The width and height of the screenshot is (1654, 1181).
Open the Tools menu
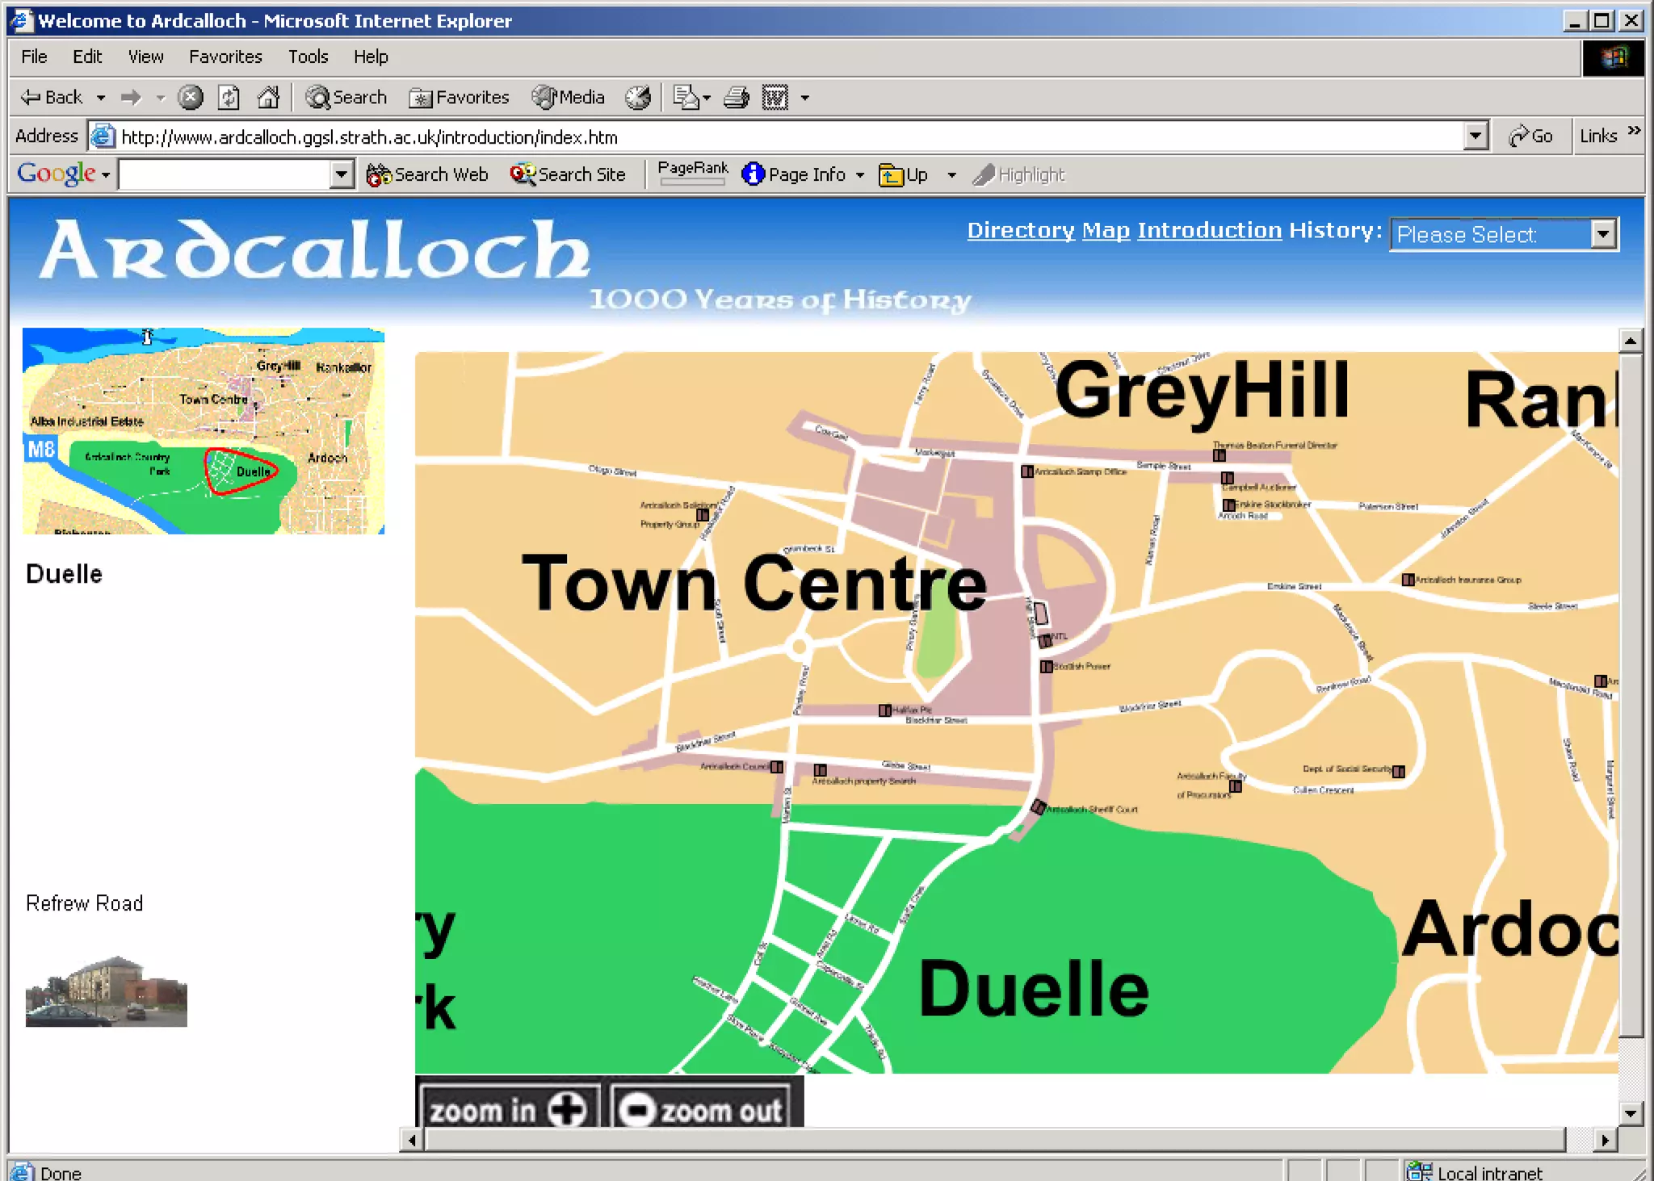point(308,57)
